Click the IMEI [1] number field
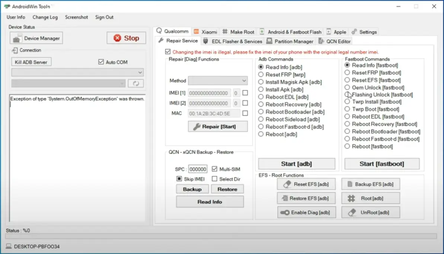The height and width of the screenshot is (254, 444). pyautogui.click(x=210, y=93)
